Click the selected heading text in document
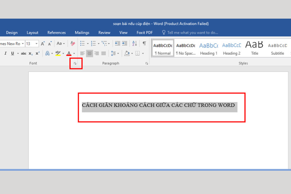 (x=158, y=105)
